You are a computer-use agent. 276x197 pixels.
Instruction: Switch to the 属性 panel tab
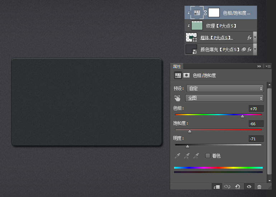pyautogui.click(x=177, y=66)
